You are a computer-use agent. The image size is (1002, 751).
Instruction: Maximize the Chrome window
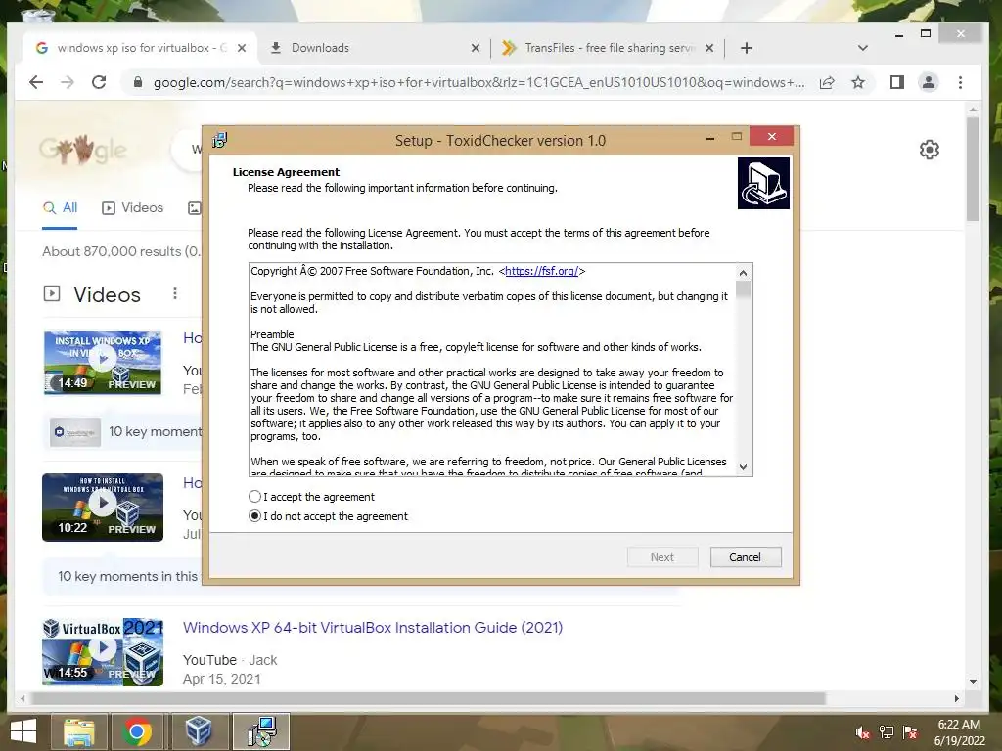click(x=926, y=34)
